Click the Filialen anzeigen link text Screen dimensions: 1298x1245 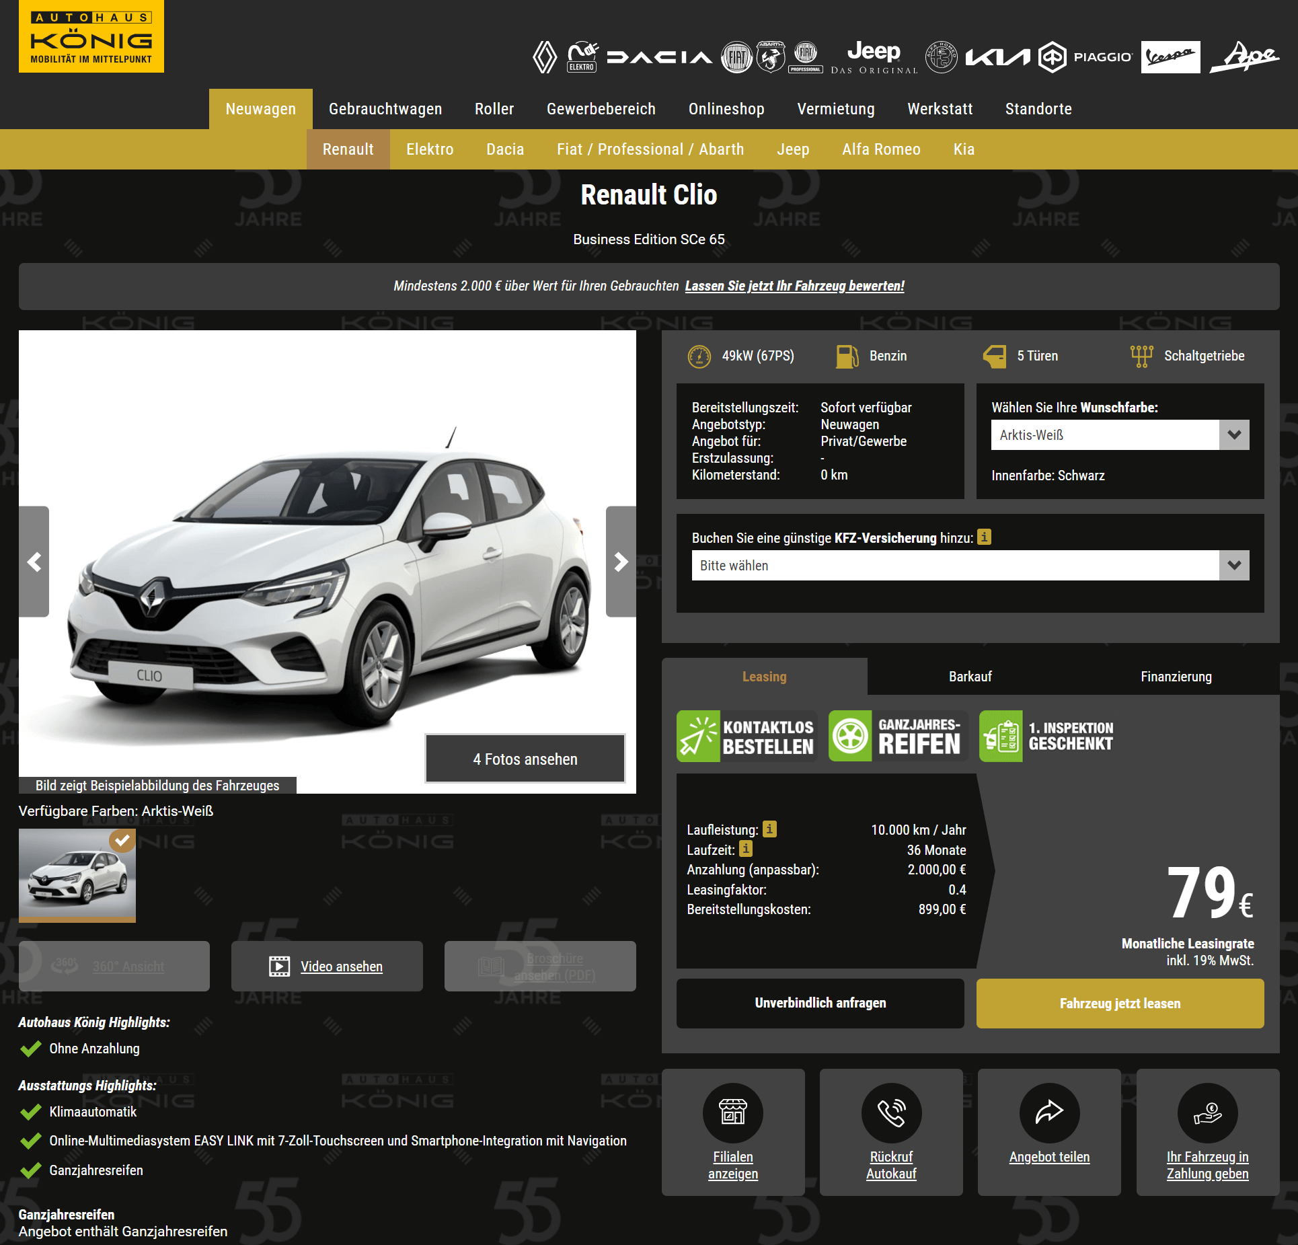pyautogui.click(x=733, y=1165)
